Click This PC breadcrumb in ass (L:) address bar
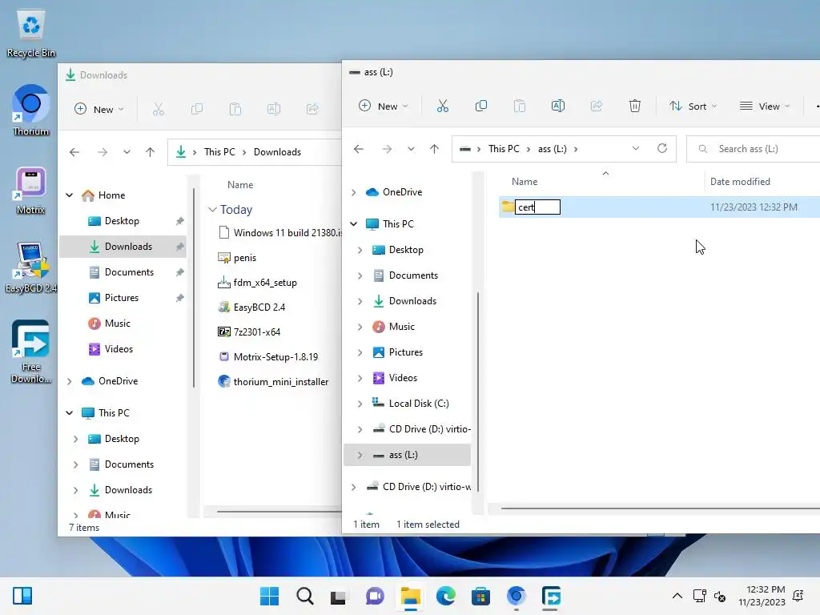 click(504, 148)
